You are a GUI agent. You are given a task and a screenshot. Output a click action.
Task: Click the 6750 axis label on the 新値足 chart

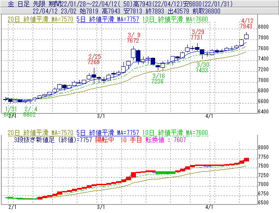point(263,194)
